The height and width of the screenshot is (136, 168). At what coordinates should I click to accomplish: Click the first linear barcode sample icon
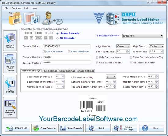coord(28,33)
